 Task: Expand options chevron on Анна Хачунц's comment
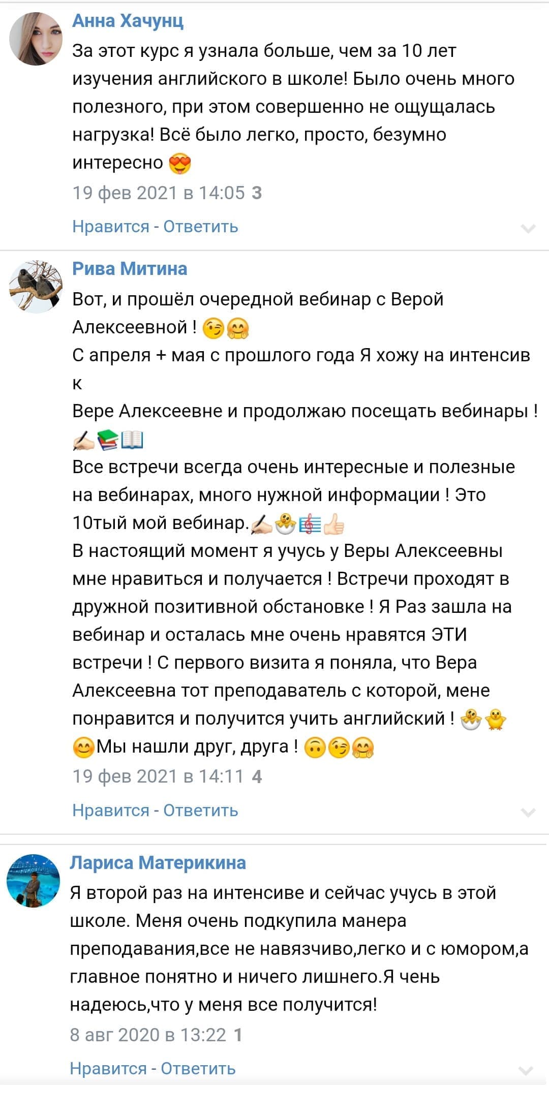pyautogui.click(x=528, y=228)
